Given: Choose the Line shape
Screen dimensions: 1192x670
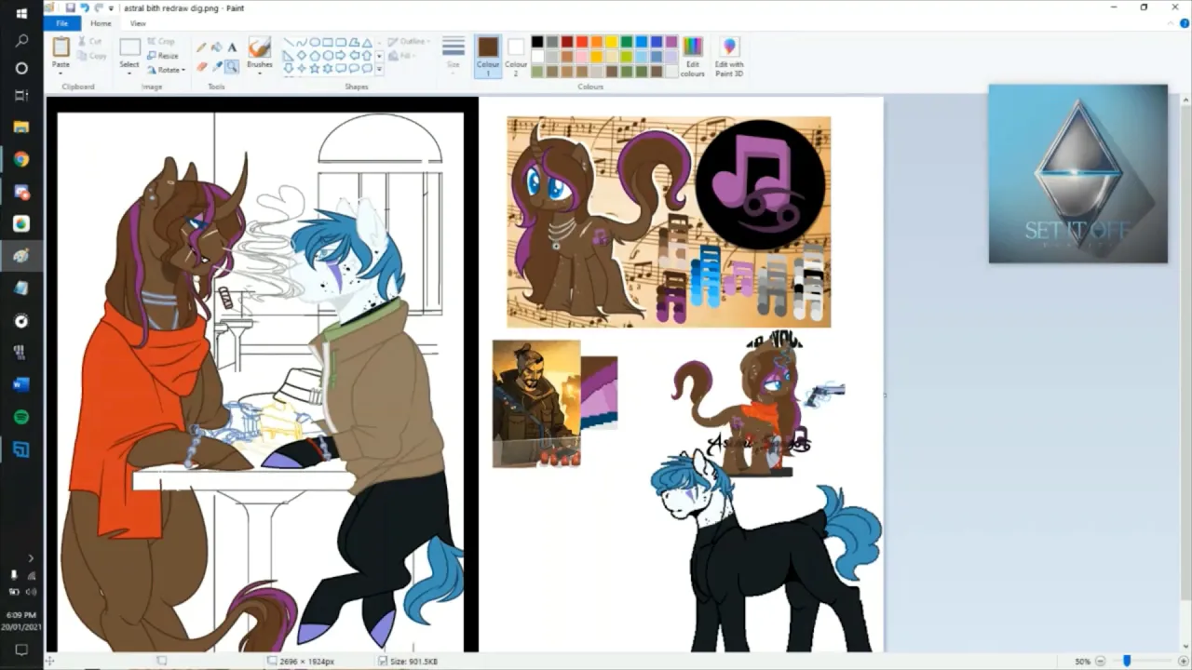Looking at the screenshot, I should point(289,42).
